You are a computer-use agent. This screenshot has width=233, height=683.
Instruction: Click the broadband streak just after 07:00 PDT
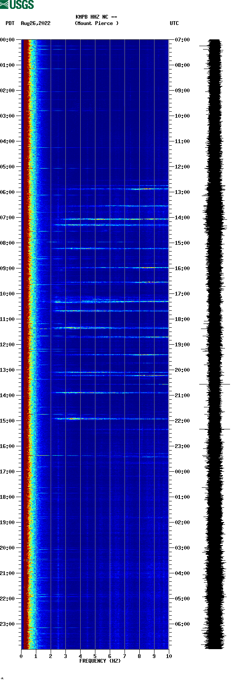114,219
